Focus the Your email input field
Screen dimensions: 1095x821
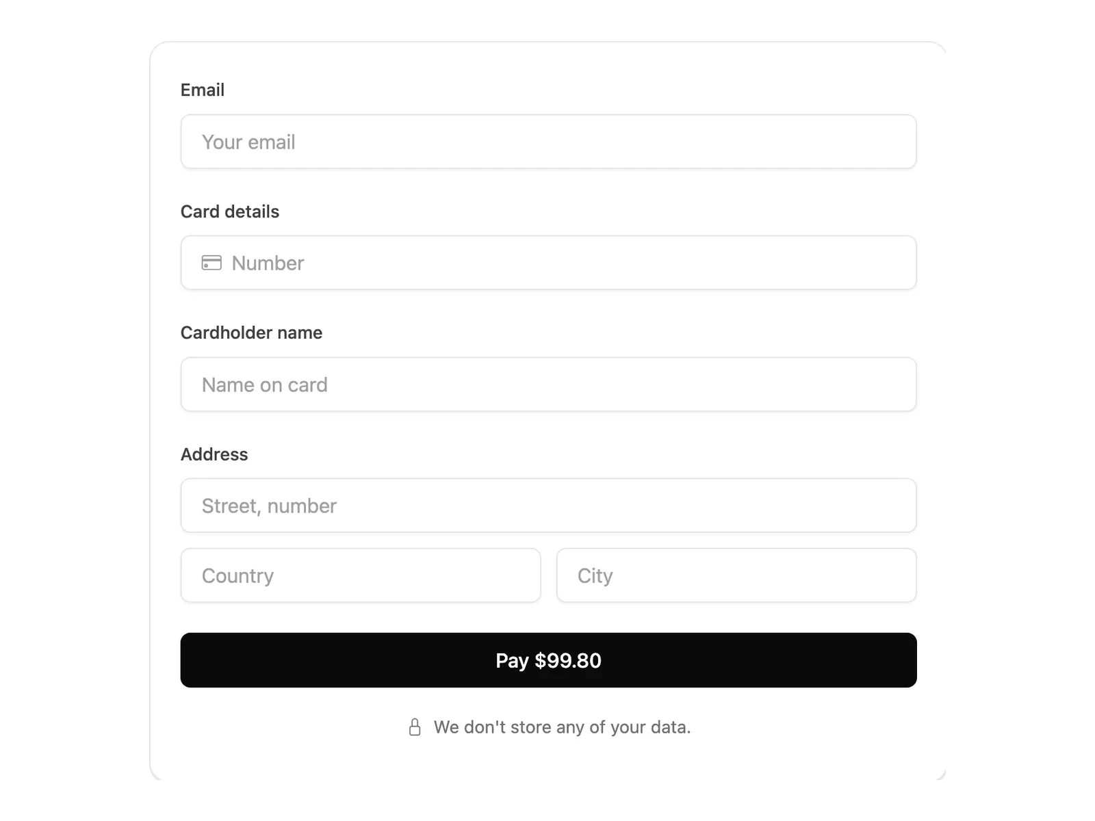pos(548,142)
